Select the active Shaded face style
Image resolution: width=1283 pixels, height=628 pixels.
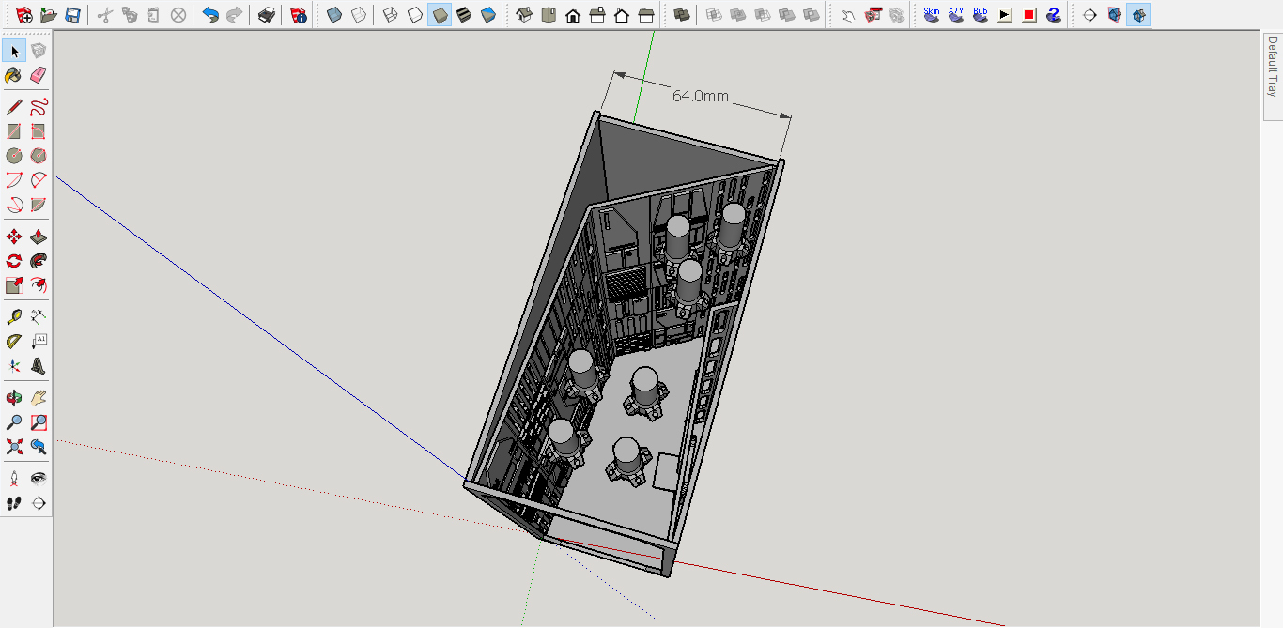[x=440, y=15]
